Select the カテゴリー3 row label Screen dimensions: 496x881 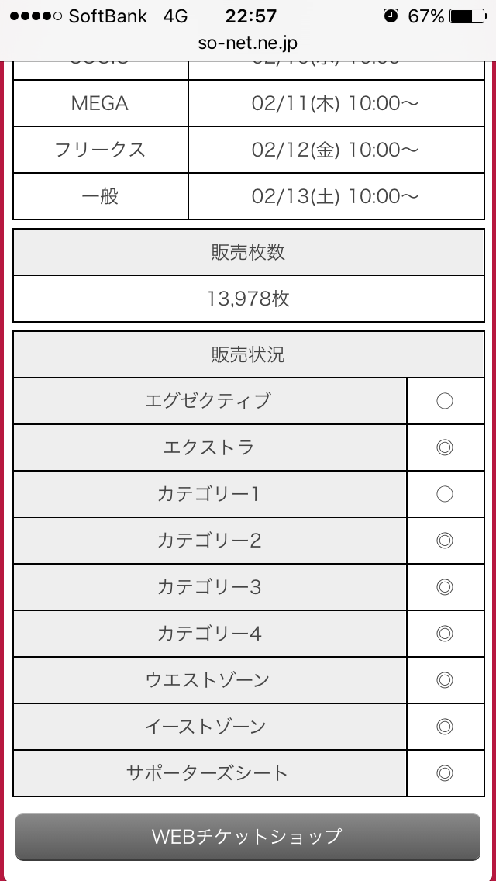pos(209,587)
